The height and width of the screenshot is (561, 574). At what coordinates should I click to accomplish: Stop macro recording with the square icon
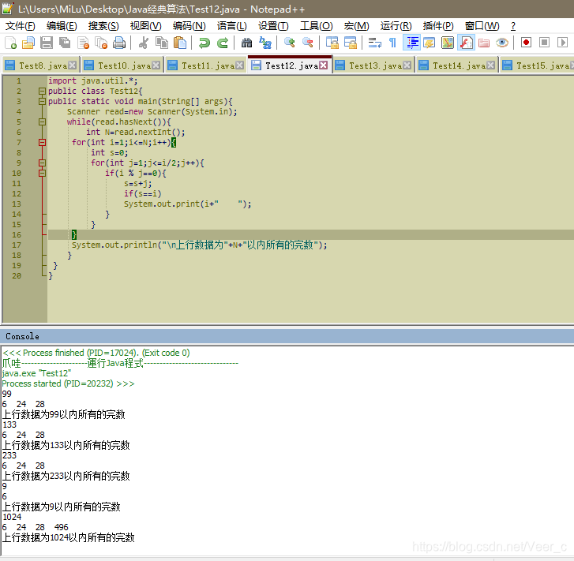[x=544, y=43]
